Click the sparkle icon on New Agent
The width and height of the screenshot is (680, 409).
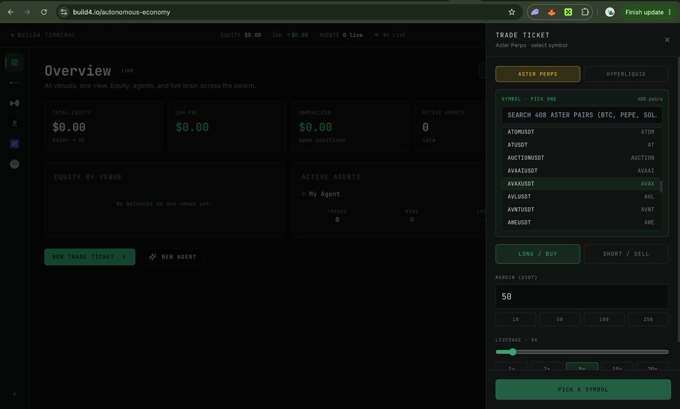tap(152, 257)
